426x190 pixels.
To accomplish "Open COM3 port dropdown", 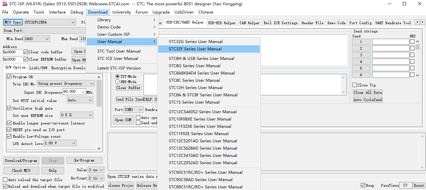I will point(134,110).
